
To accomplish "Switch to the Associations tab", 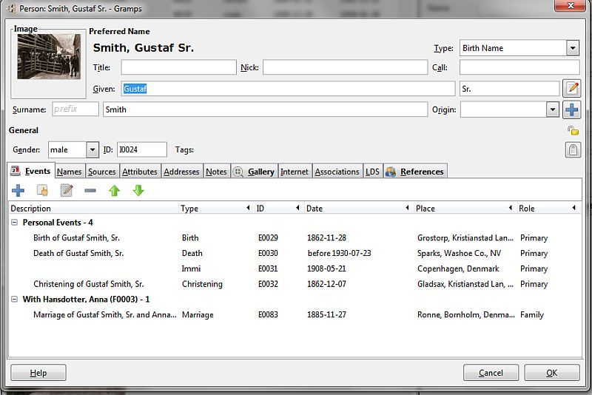I will tap(337, 172).
